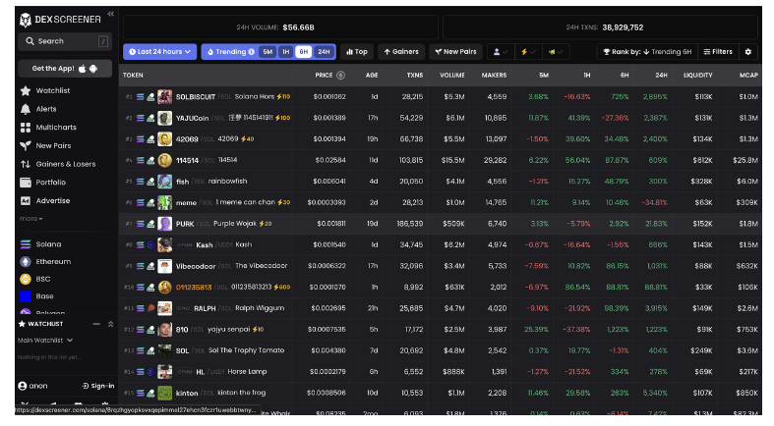Viewport: 774px width, 426px height.
Task: Expand the Watchlist panel upward
Action: (x=110, y=324)
